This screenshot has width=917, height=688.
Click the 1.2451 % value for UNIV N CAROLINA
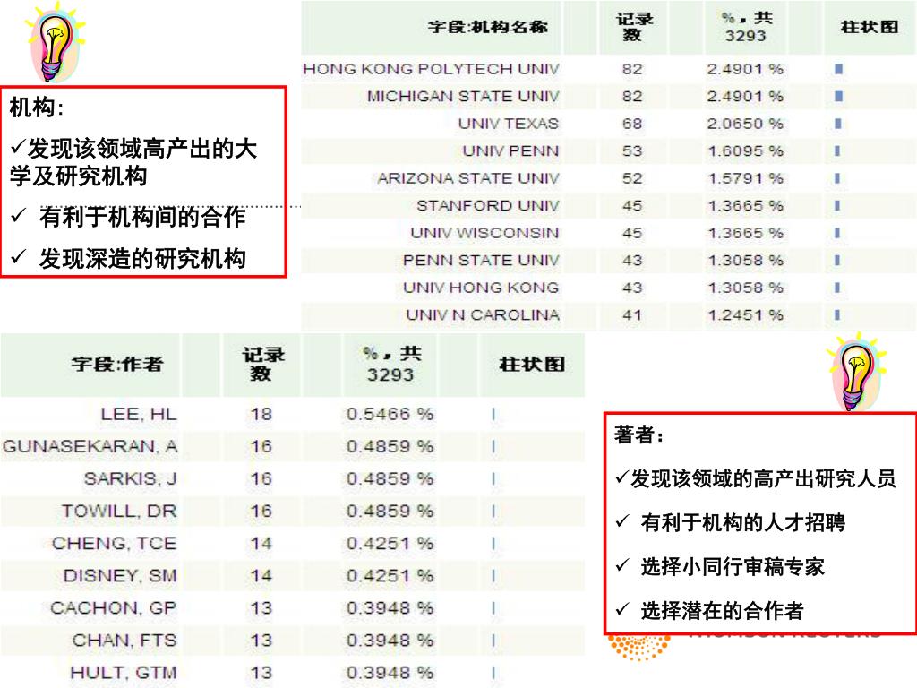coord(745,314)
